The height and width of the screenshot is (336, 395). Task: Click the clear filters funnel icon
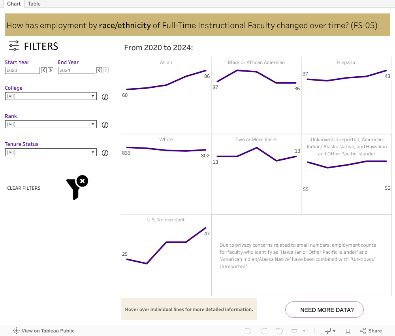click(77, 187)
